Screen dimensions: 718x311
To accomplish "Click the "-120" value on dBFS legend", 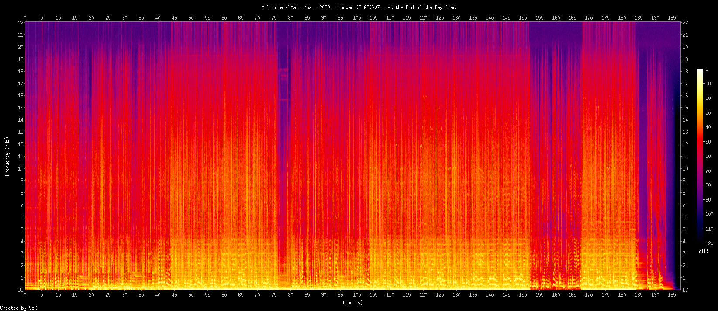I will tap(708, 243).
